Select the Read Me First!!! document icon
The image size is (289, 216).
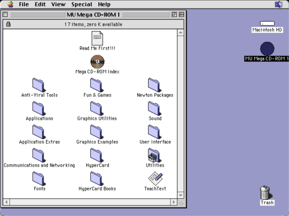(x=98, y=38)
